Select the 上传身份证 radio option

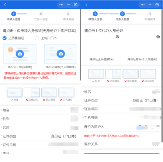coord(4,38)
